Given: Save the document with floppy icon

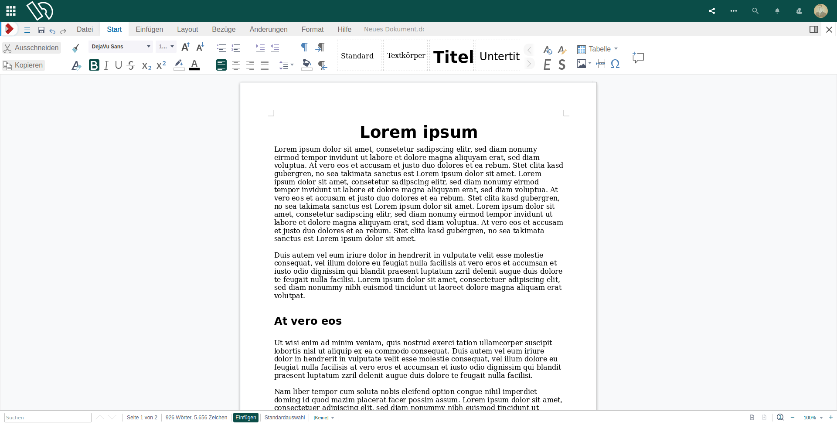Looking at the screenshot, I should (x=41, y=30).
